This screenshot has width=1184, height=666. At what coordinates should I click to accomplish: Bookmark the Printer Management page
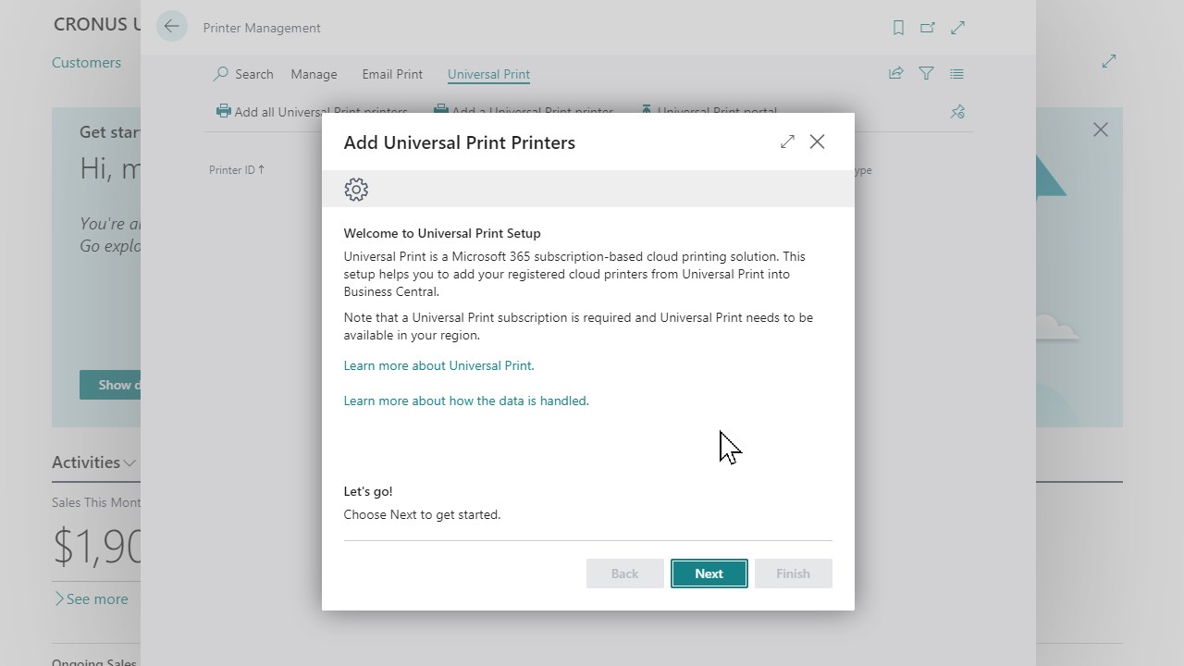[898, 28]
